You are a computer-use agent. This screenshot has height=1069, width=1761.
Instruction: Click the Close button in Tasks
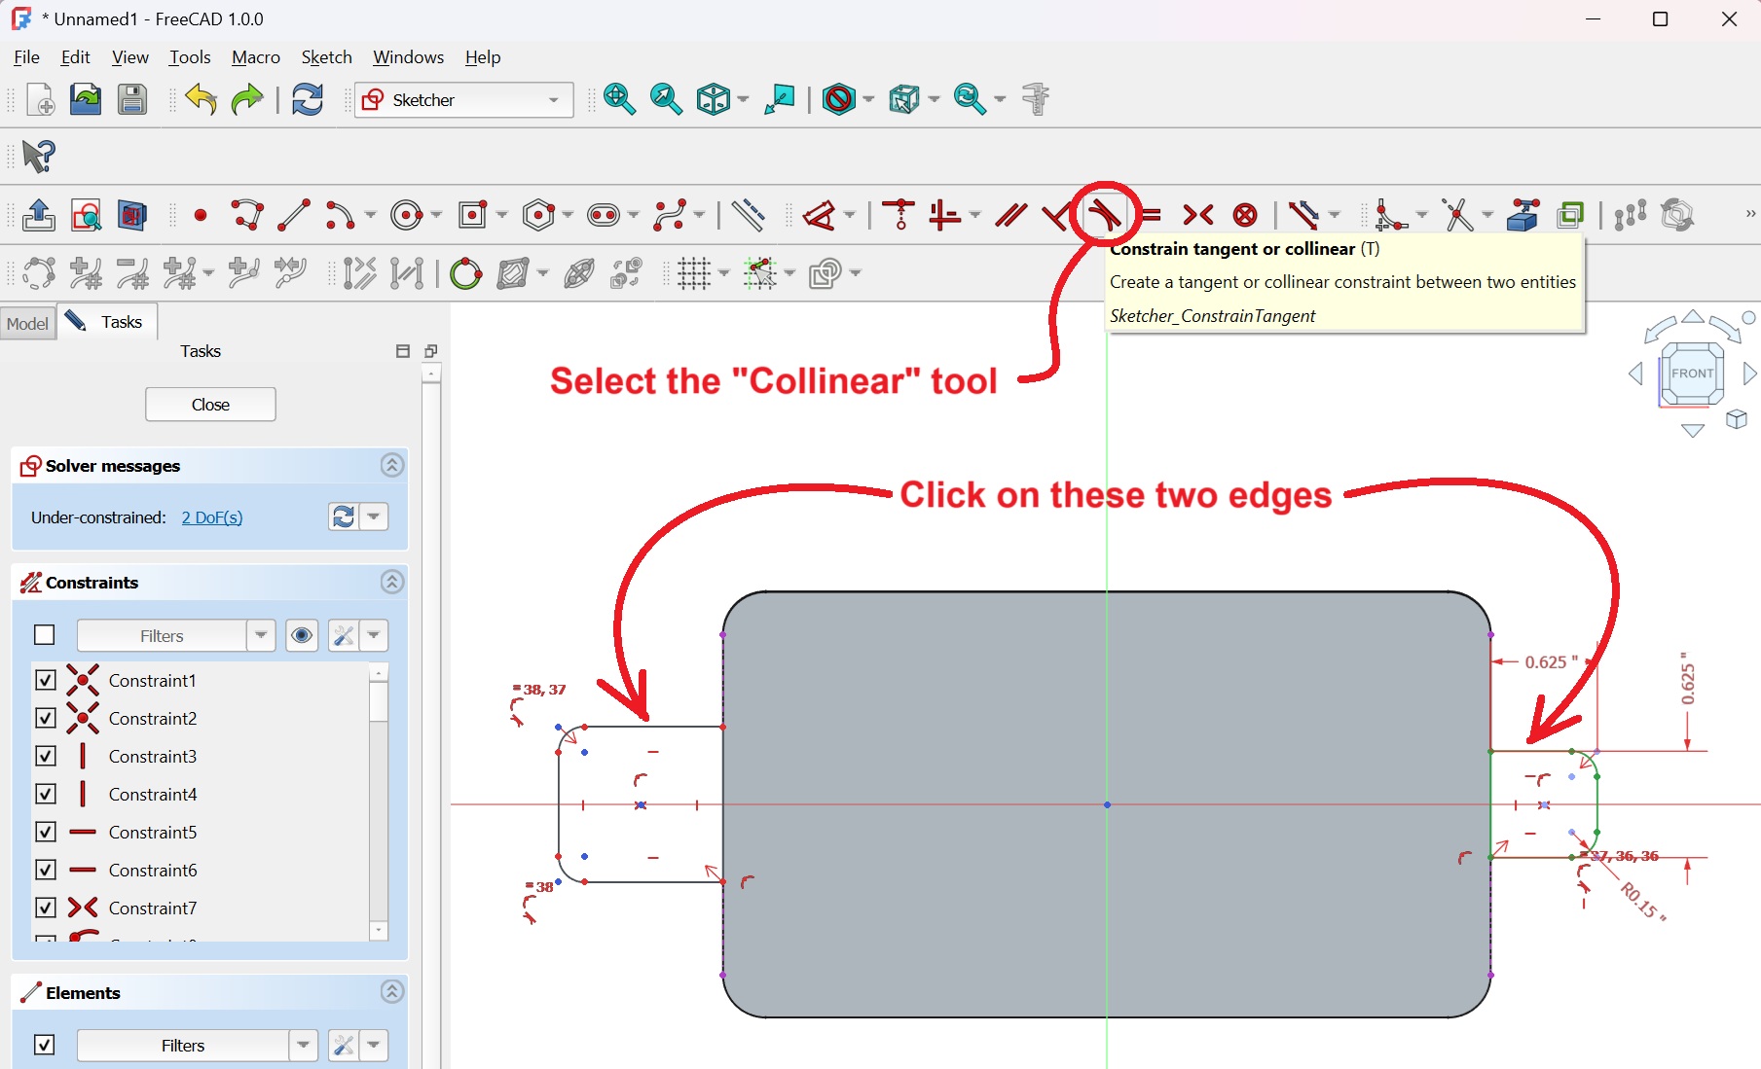[x=210, y=405]
